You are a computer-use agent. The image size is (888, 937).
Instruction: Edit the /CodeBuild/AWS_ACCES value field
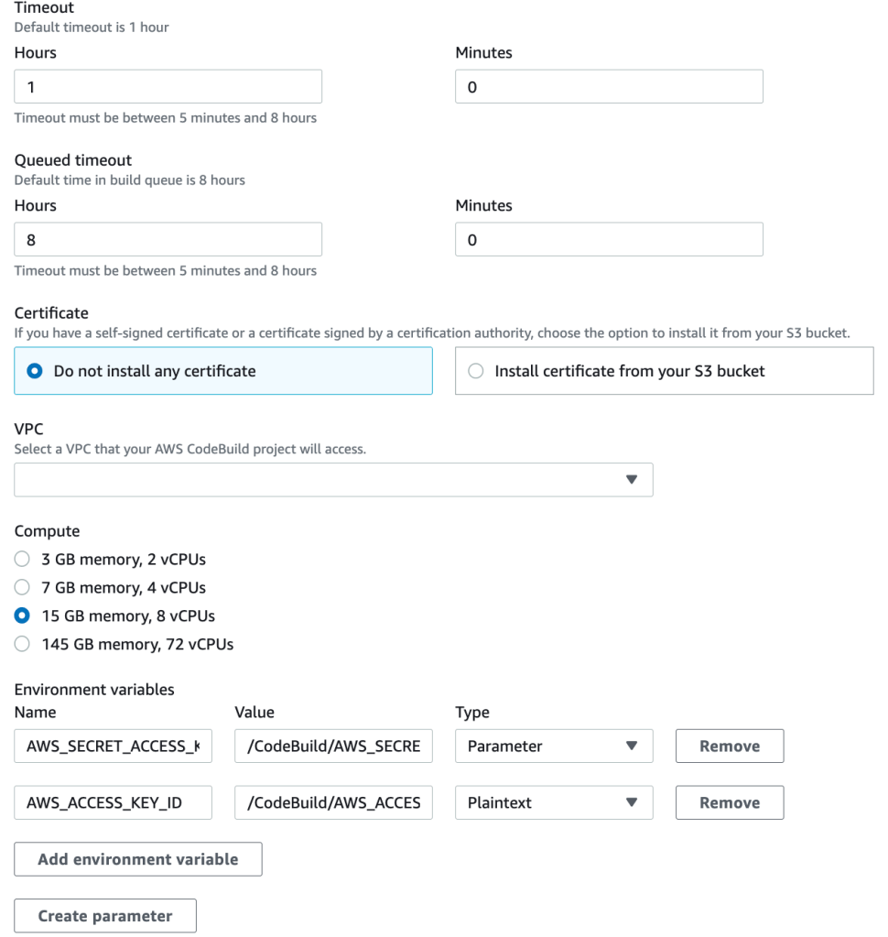pyautogui.click(x=333, y=802)
